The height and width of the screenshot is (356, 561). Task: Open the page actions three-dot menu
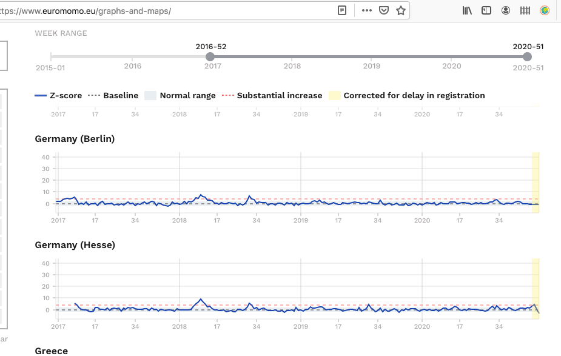[367, 10]
